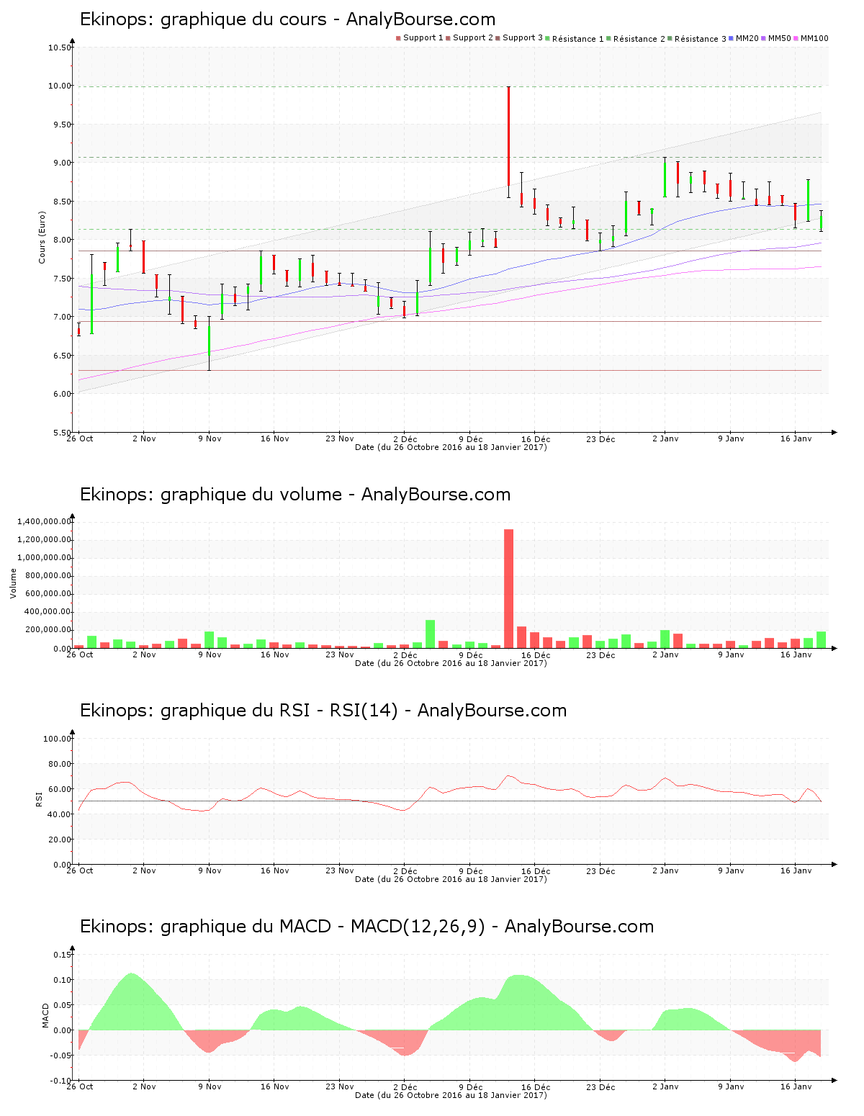Click the 600,000.00 volume axis value
The height and width of the screenshot is (1116, 864).
pyautogui.click(x=49, y=594)
